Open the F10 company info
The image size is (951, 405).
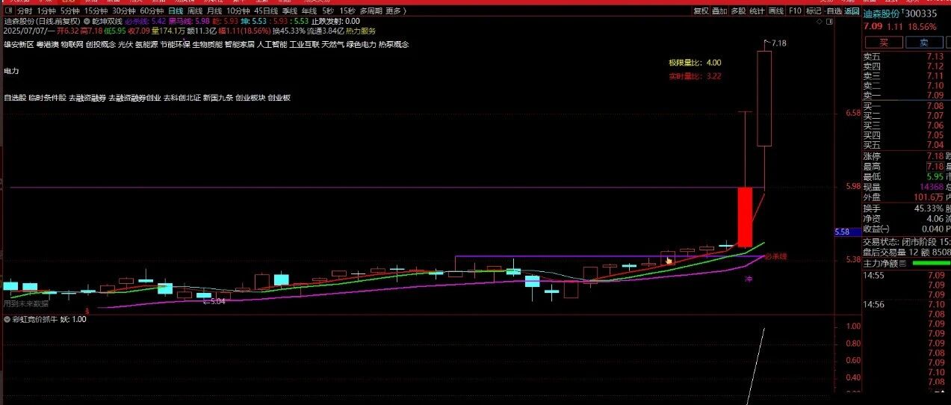pos(795,11)
